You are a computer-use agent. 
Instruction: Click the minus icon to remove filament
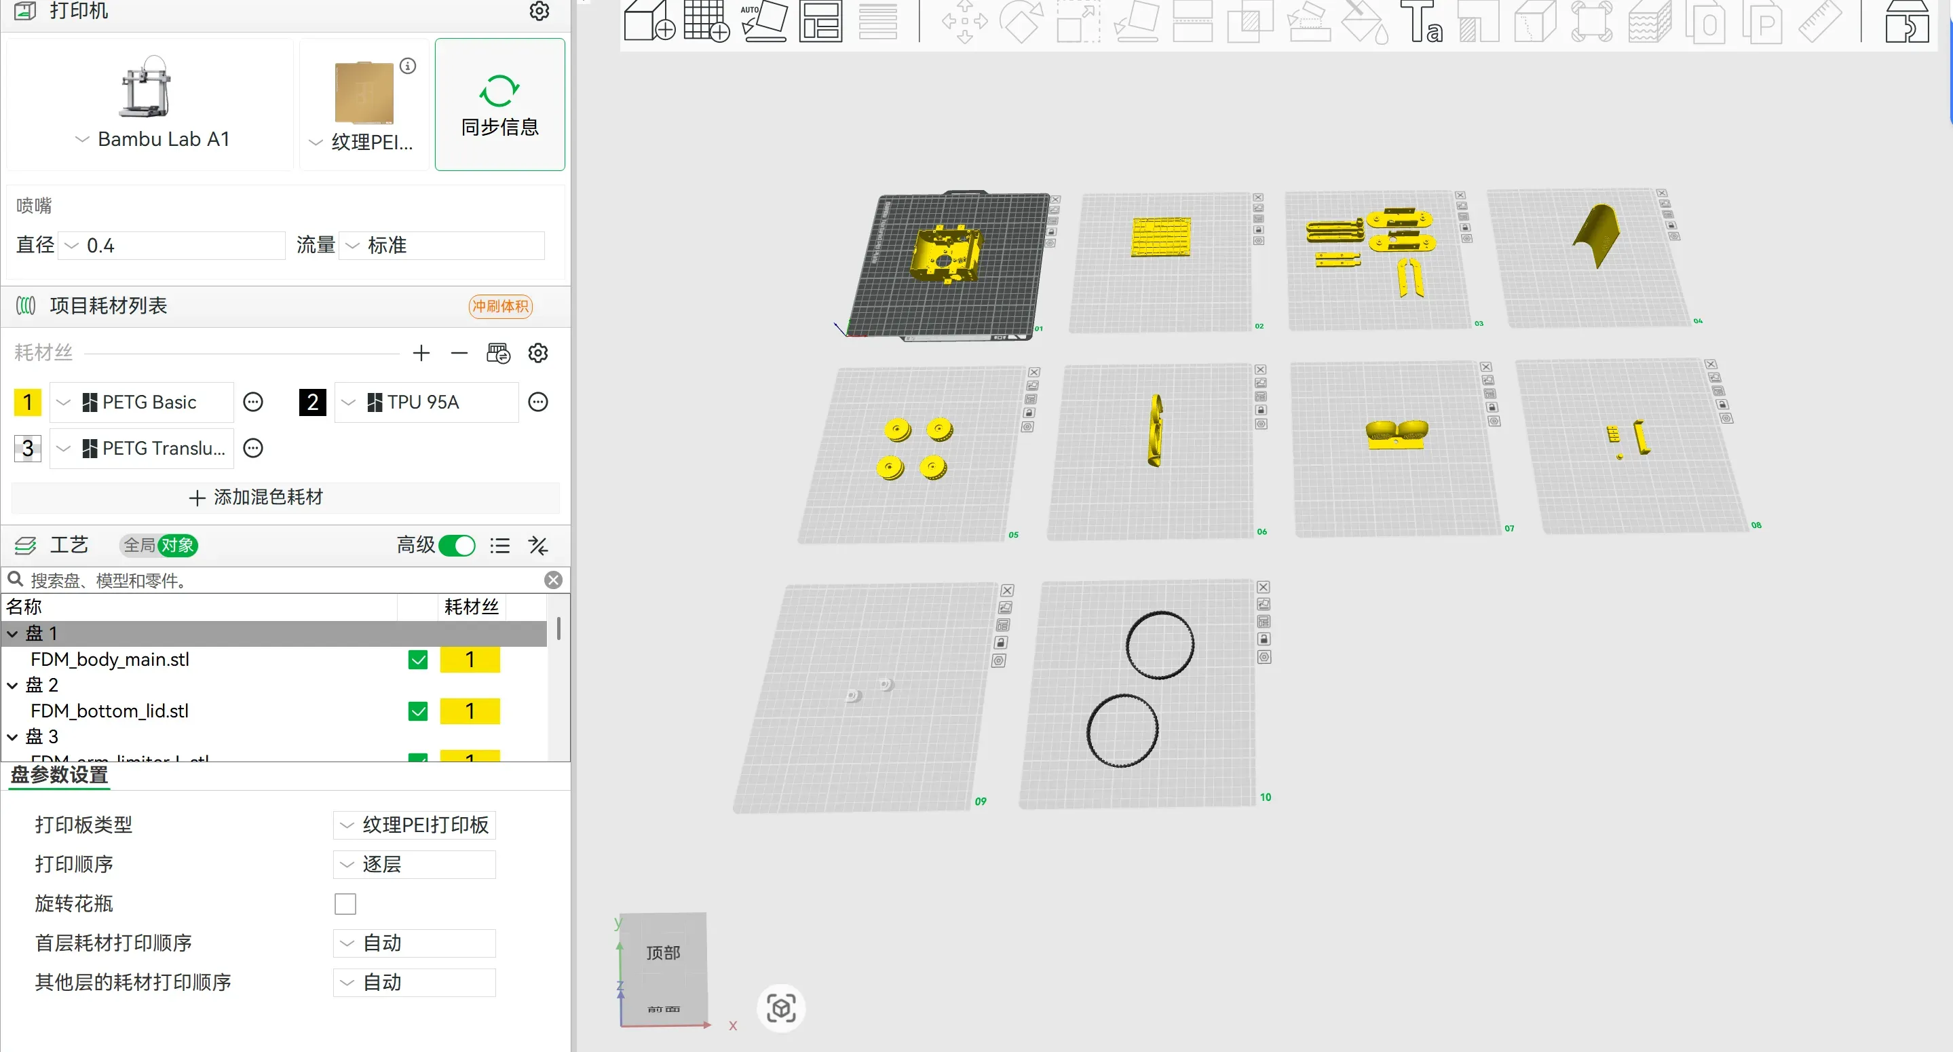(x=459, y=353)
